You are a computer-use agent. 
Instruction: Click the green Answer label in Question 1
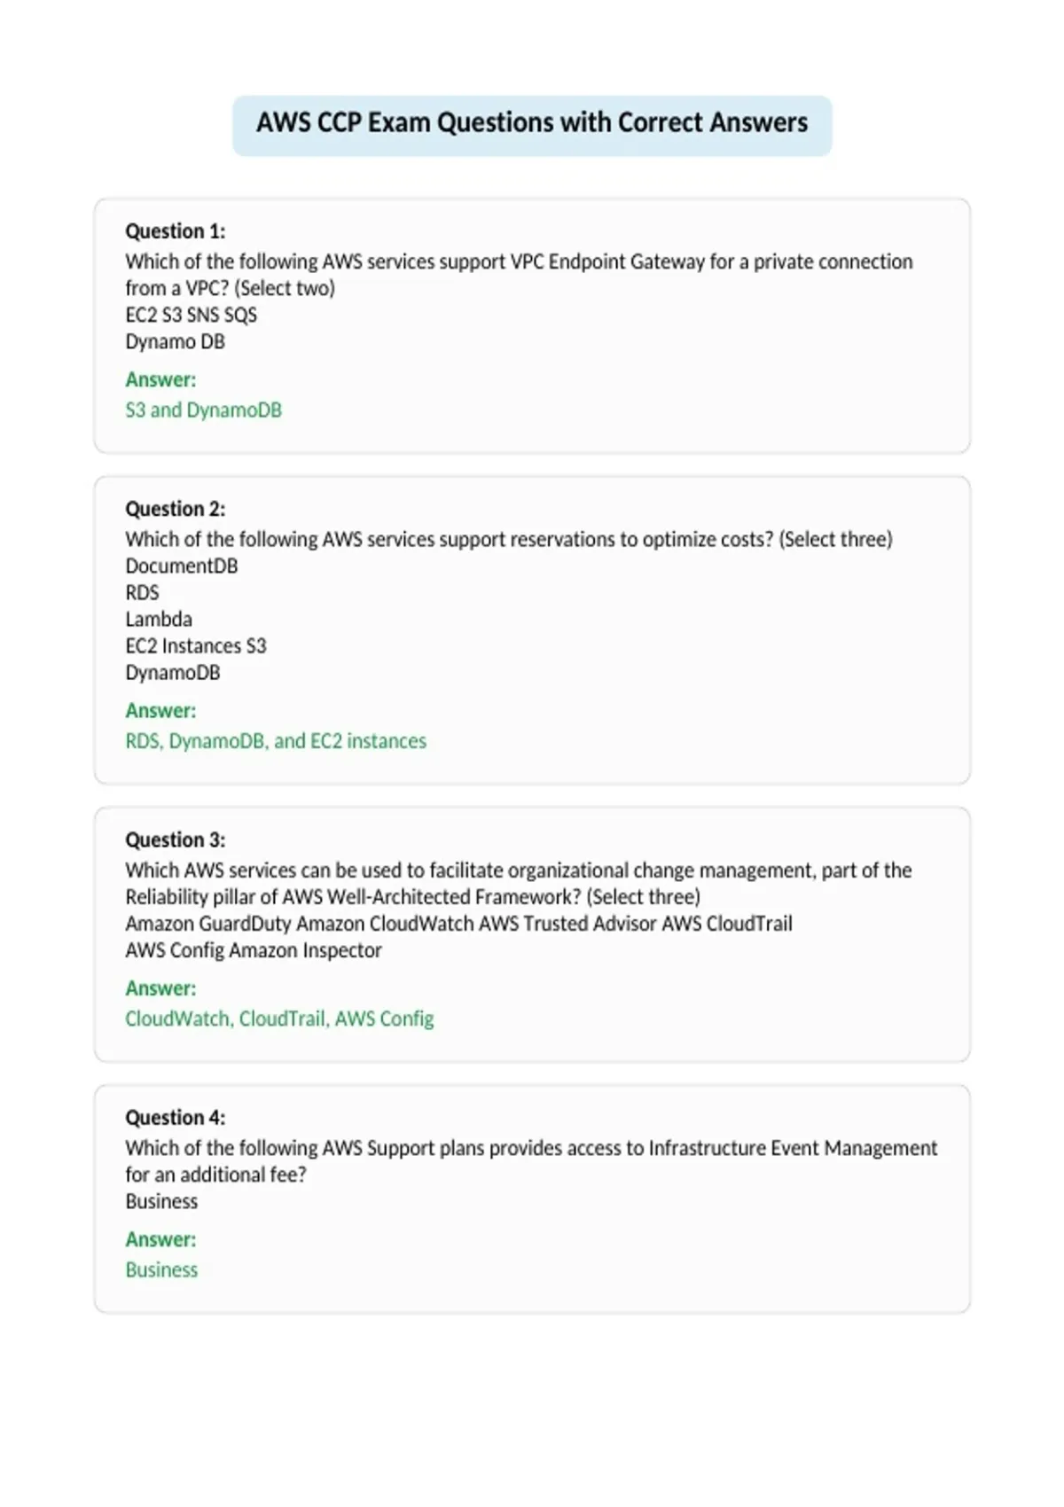point(160,379)
